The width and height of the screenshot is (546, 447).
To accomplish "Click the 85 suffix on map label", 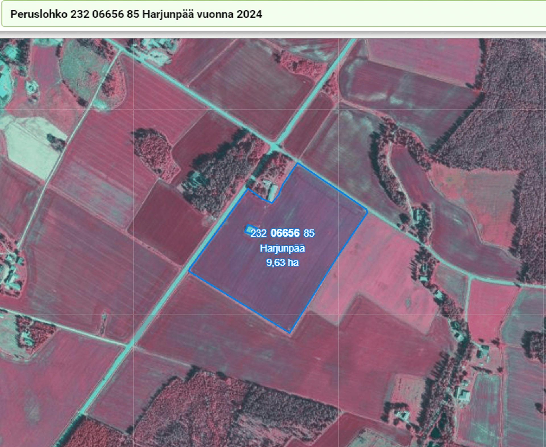I will pyautogui.click(x=309, y=233).
